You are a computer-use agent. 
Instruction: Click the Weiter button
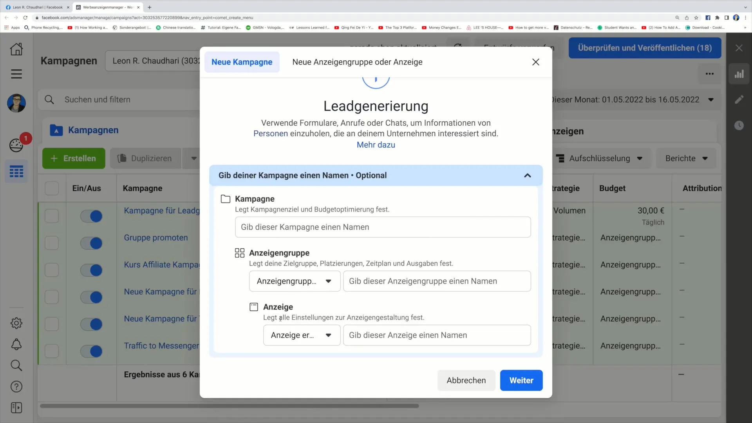click(521, 380)
